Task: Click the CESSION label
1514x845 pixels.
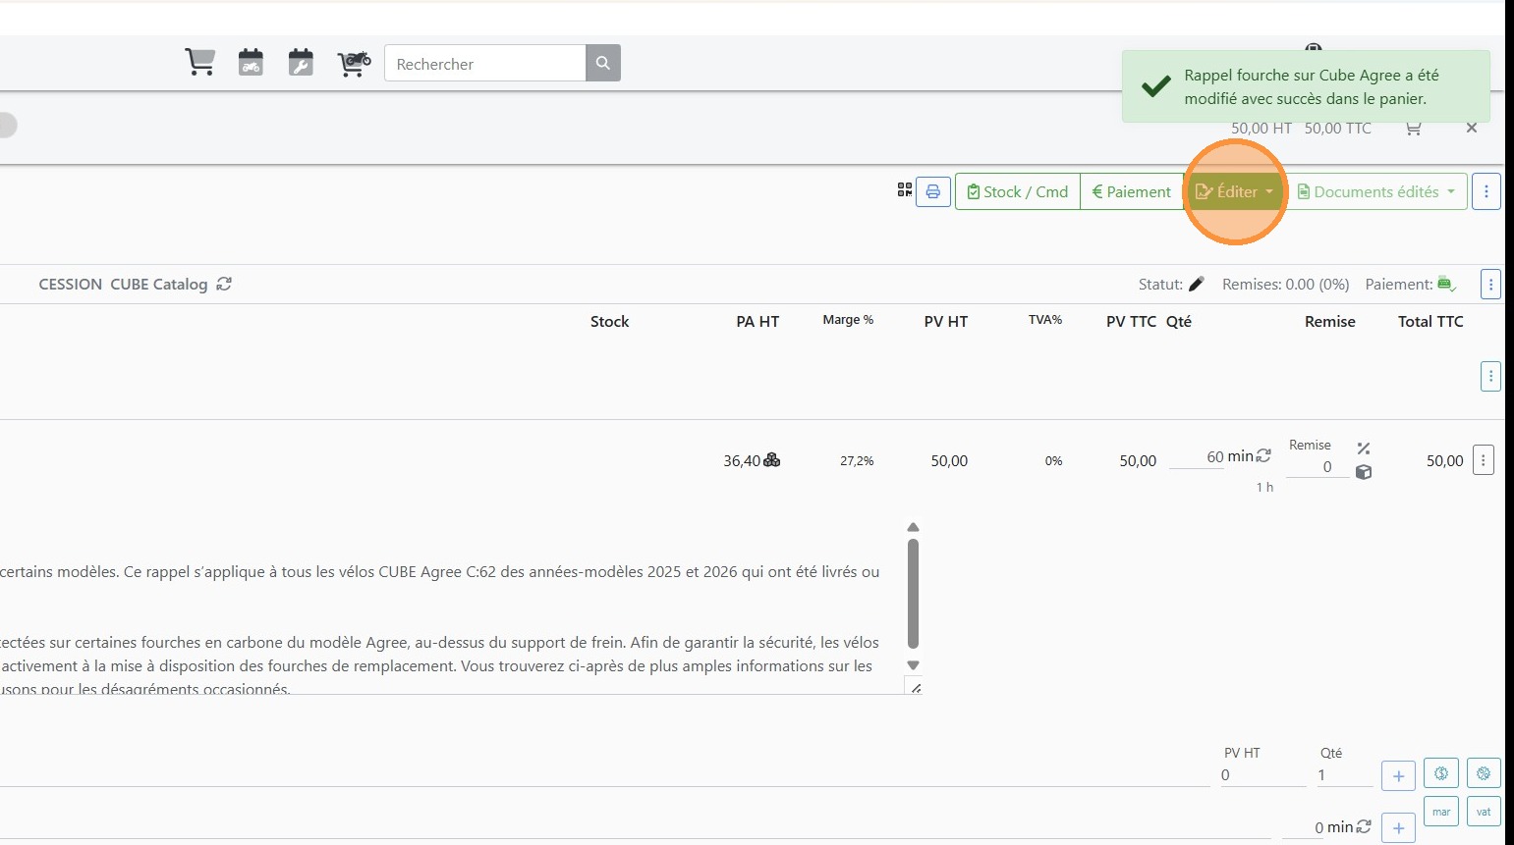Action: (71, 285)
